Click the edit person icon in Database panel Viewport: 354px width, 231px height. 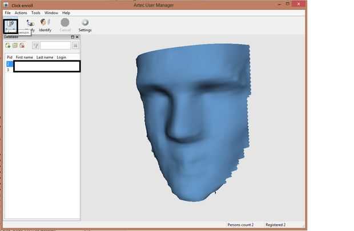tap(15, 46)
